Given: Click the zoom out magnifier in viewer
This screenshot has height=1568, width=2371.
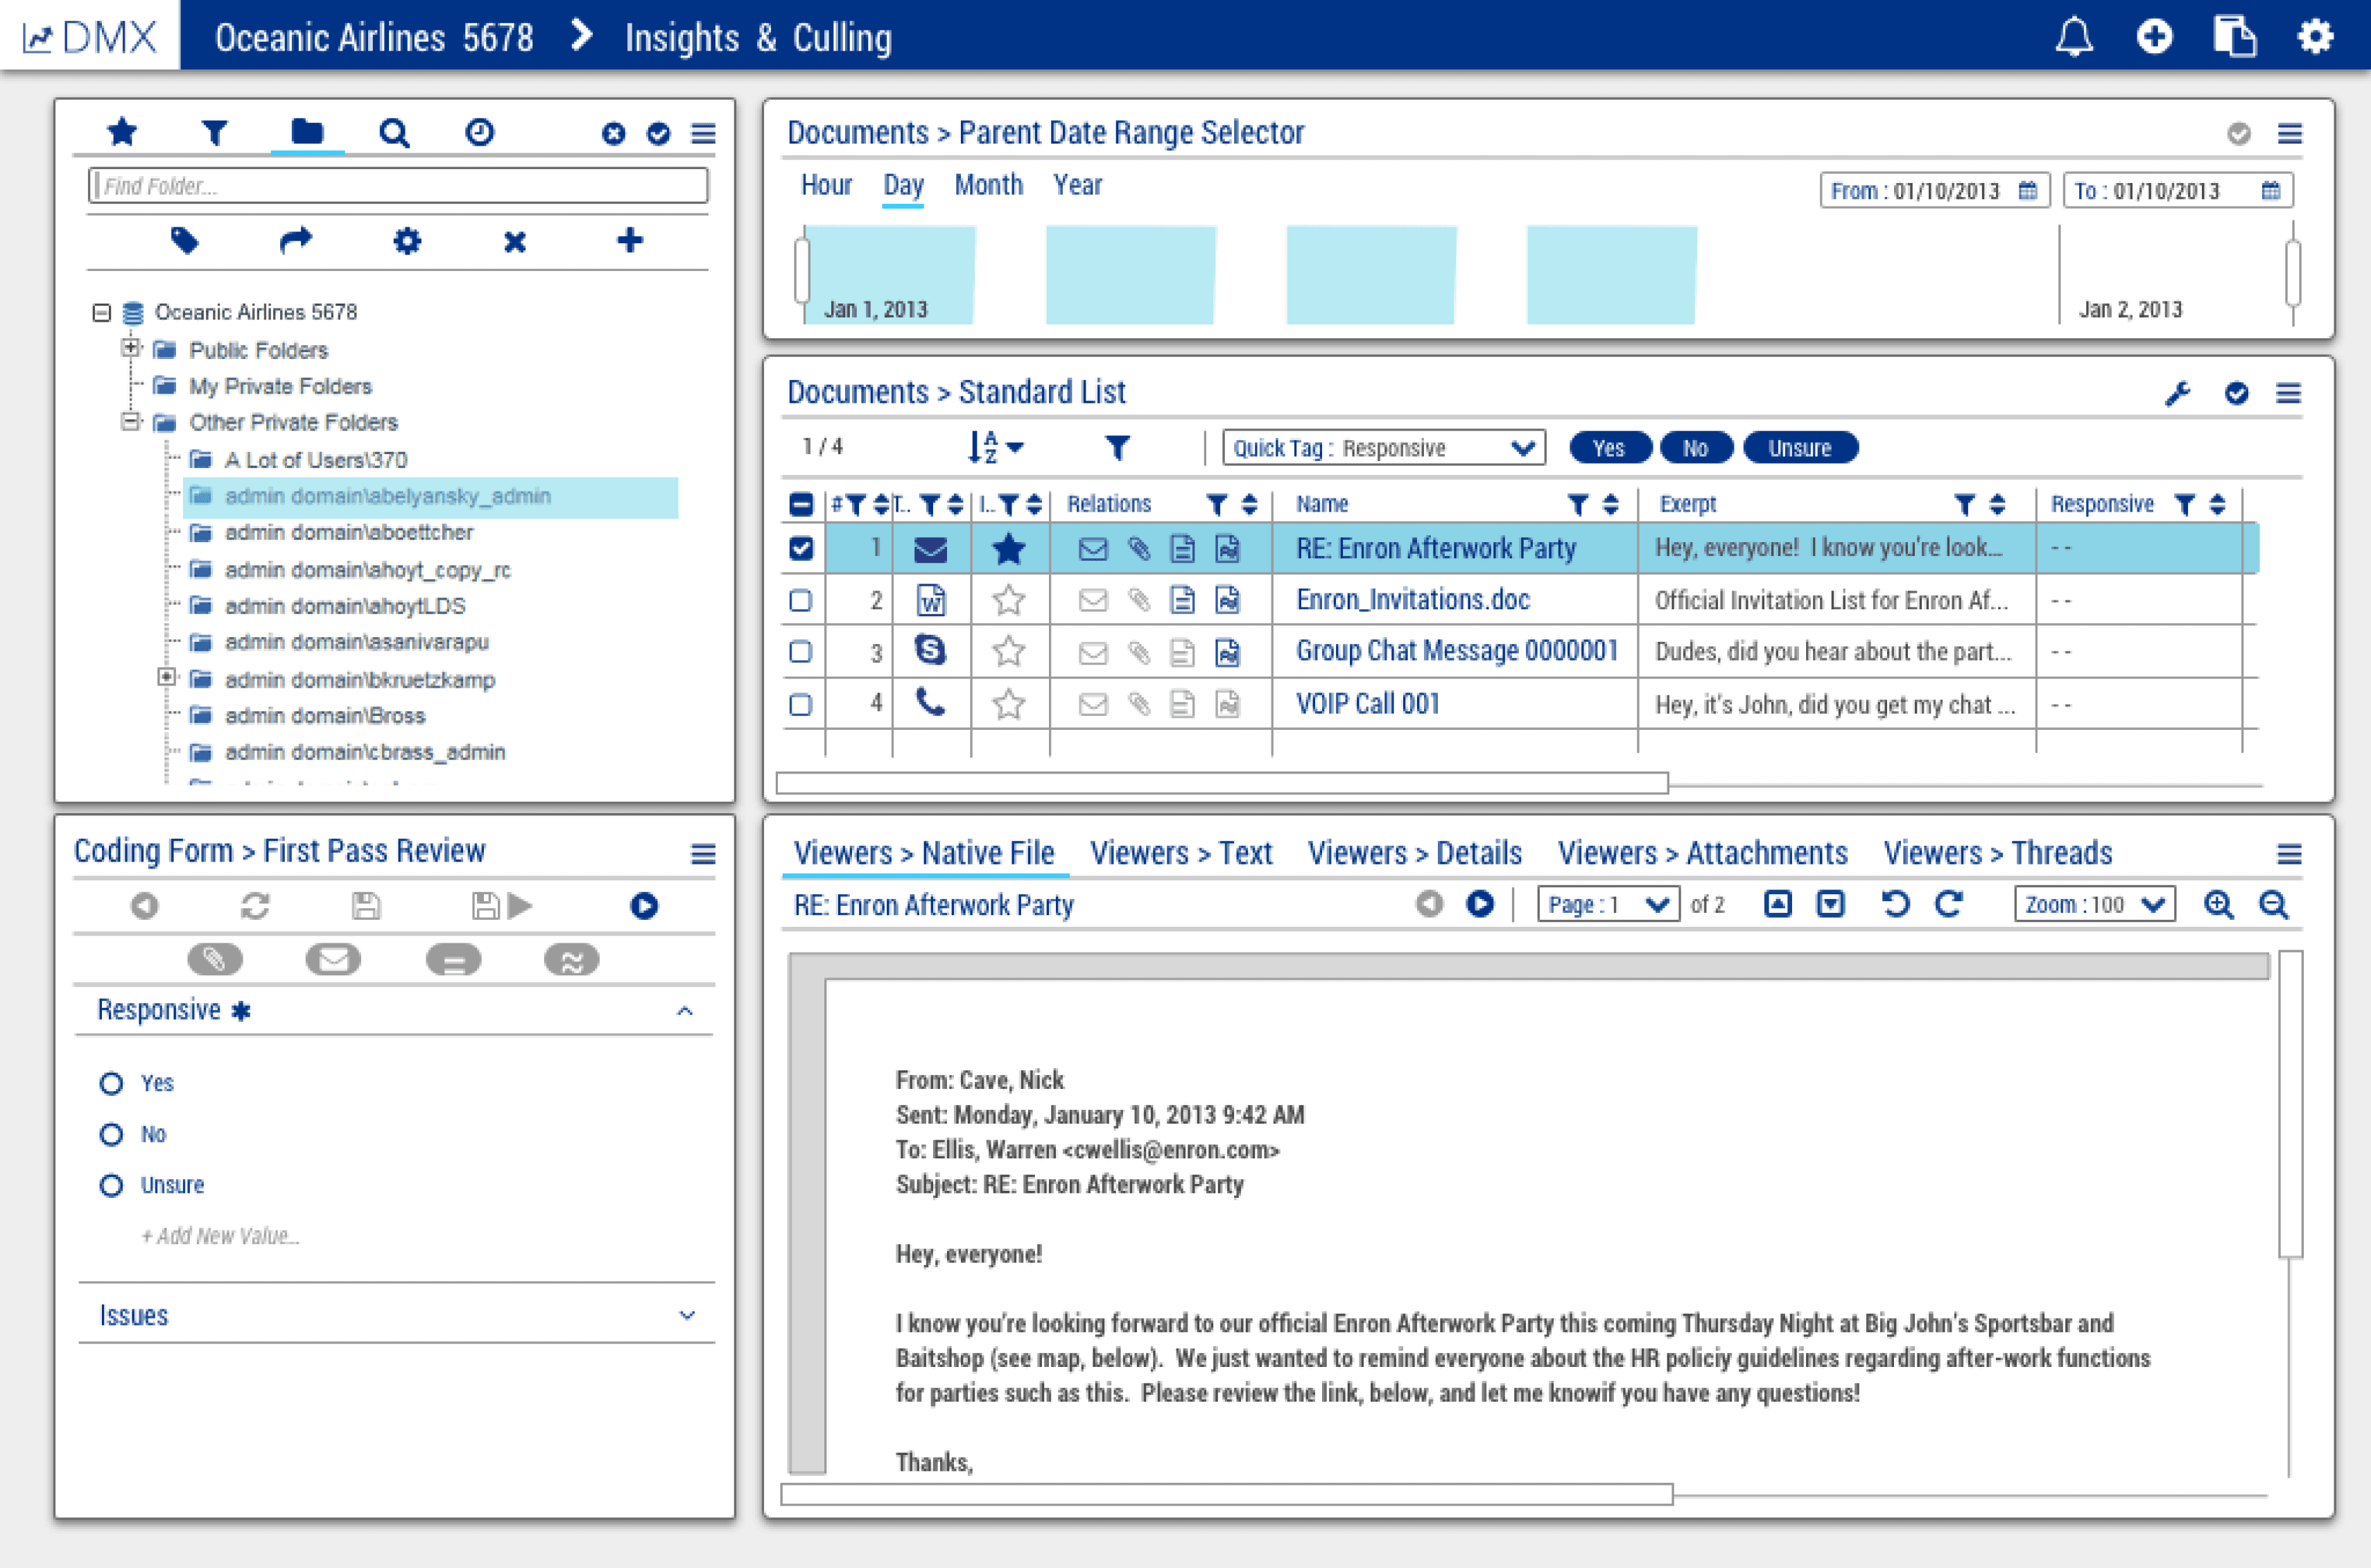Looking at the screenshot, I should (x=2274, y=905).
